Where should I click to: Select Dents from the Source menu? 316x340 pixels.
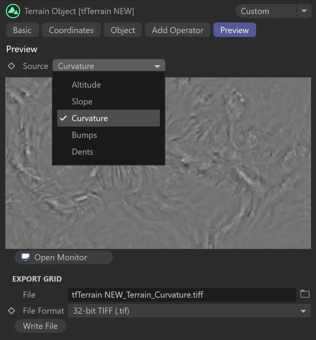82,152
